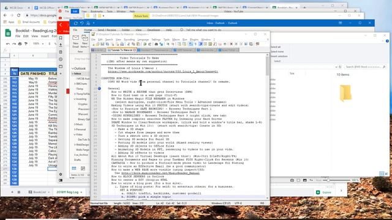Click Select all in File Explorer ribbon
Image resolution: width=392 pixels, height=220 pixels.
(276, 47)
